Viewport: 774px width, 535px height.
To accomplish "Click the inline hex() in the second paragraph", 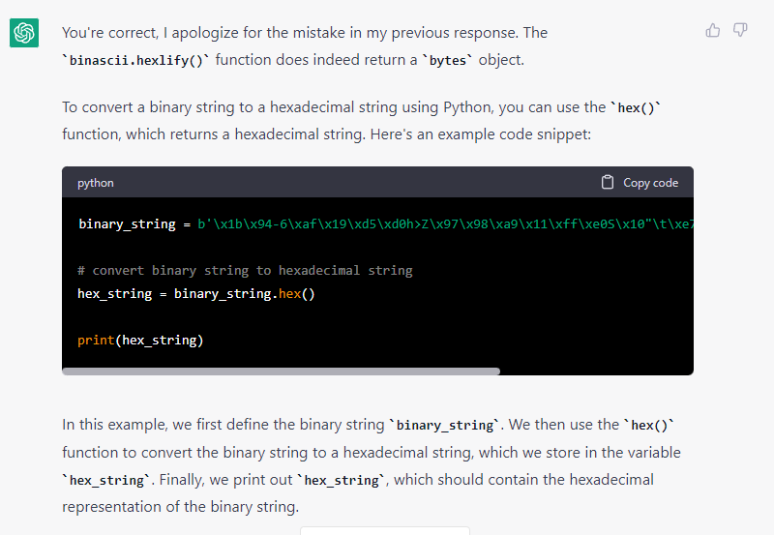I will coord(636,107).
